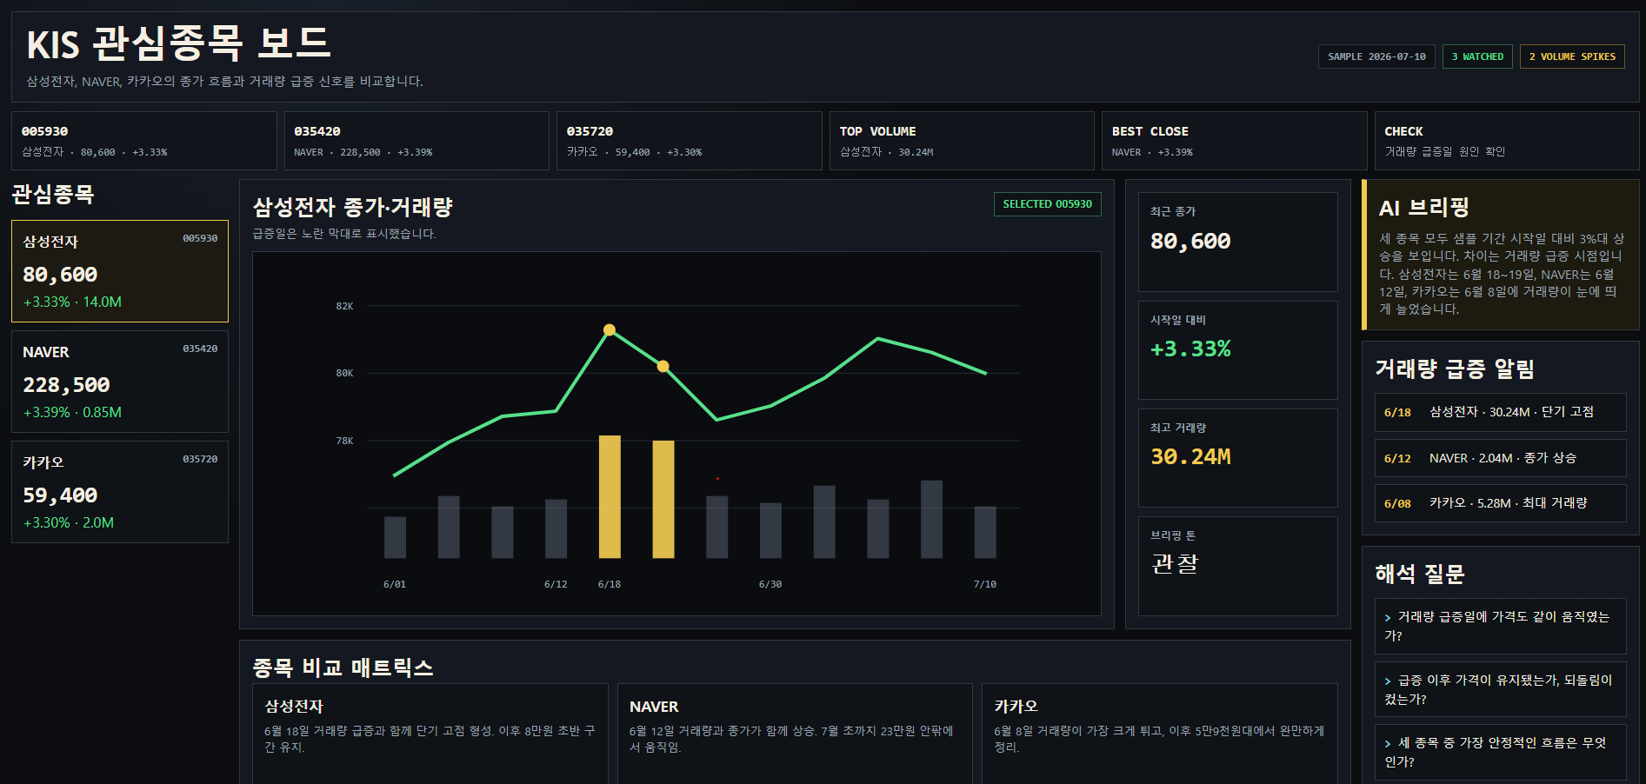Screen dimensions: 1646x784
Task: Open the question '급증 이후 가격이 유지됐는가'
Action: pos(1500,689)
